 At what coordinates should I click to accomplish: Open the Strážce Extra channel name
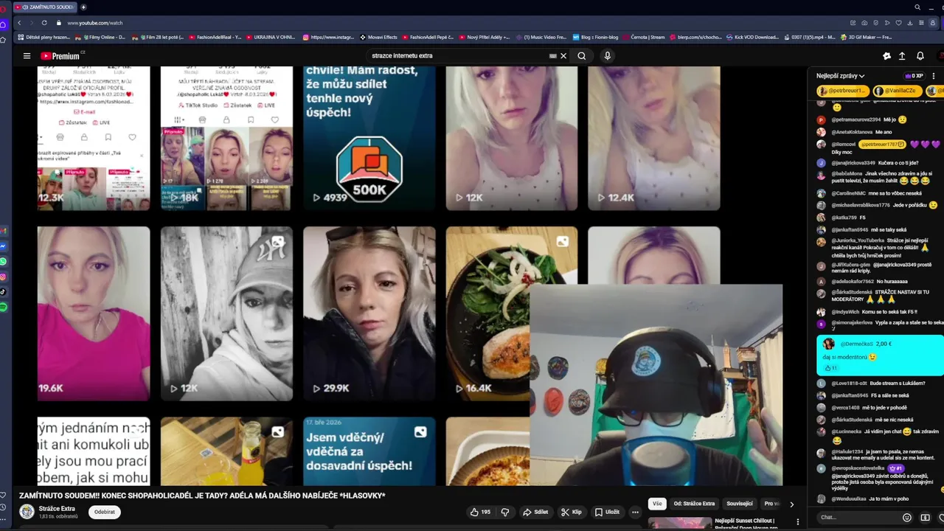pos(57,509)
